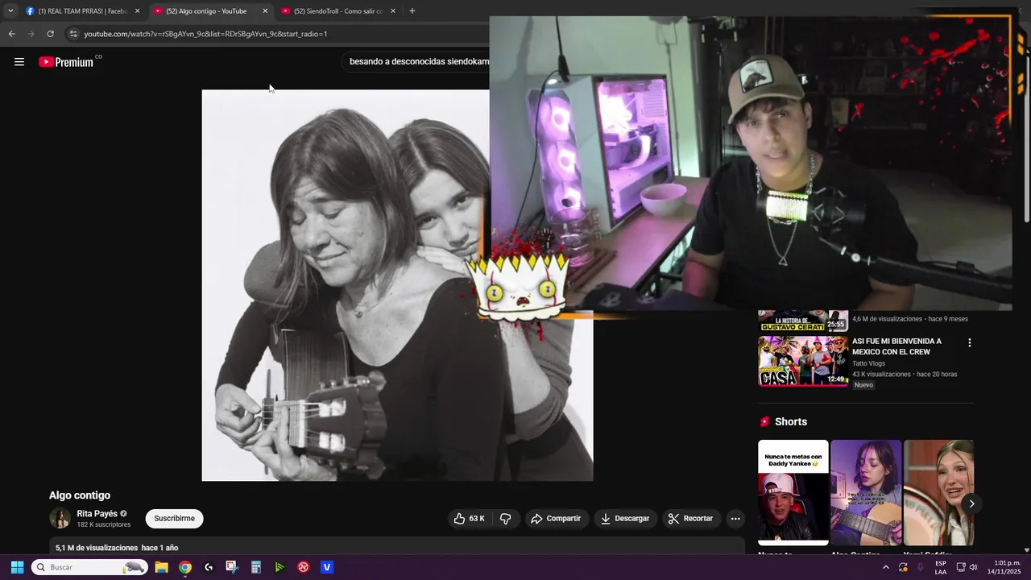
Task: Clip the video using Recortar
Action: point(690,519)
